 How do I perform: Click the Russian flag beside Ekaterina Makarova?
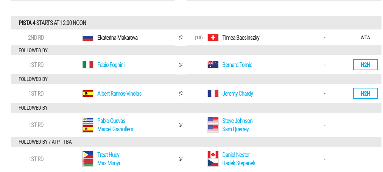[x=88, y=37]
